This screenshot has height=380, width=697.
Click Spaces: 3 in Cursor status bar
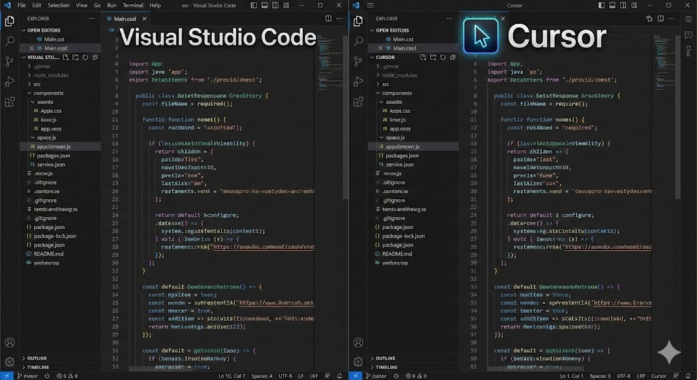[x=600, y=376]
